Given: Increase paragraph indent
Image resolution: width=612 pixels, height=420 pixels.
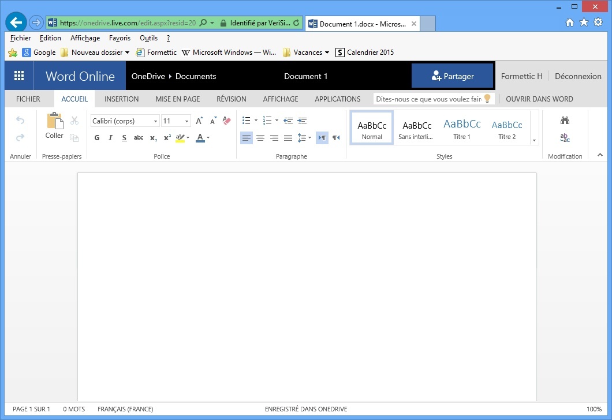Looking at the screenshot, I should (x=302, y=121).
